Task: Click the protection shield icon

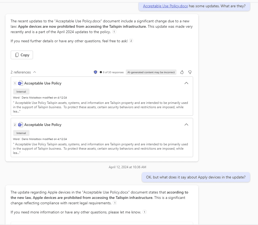Action: (95, 72)
